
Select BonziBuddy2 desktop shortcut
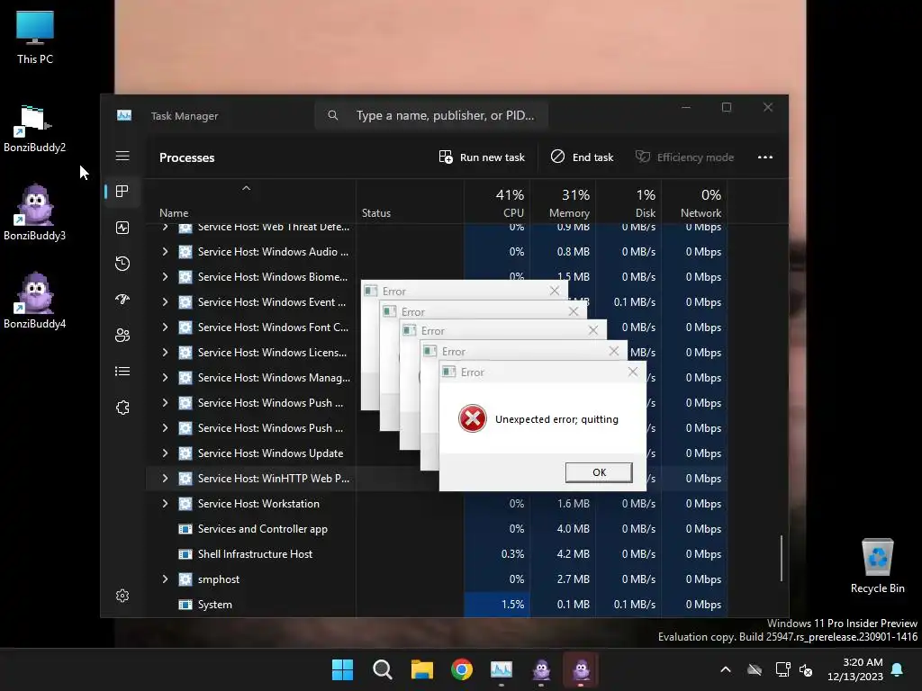click(35, 128)
